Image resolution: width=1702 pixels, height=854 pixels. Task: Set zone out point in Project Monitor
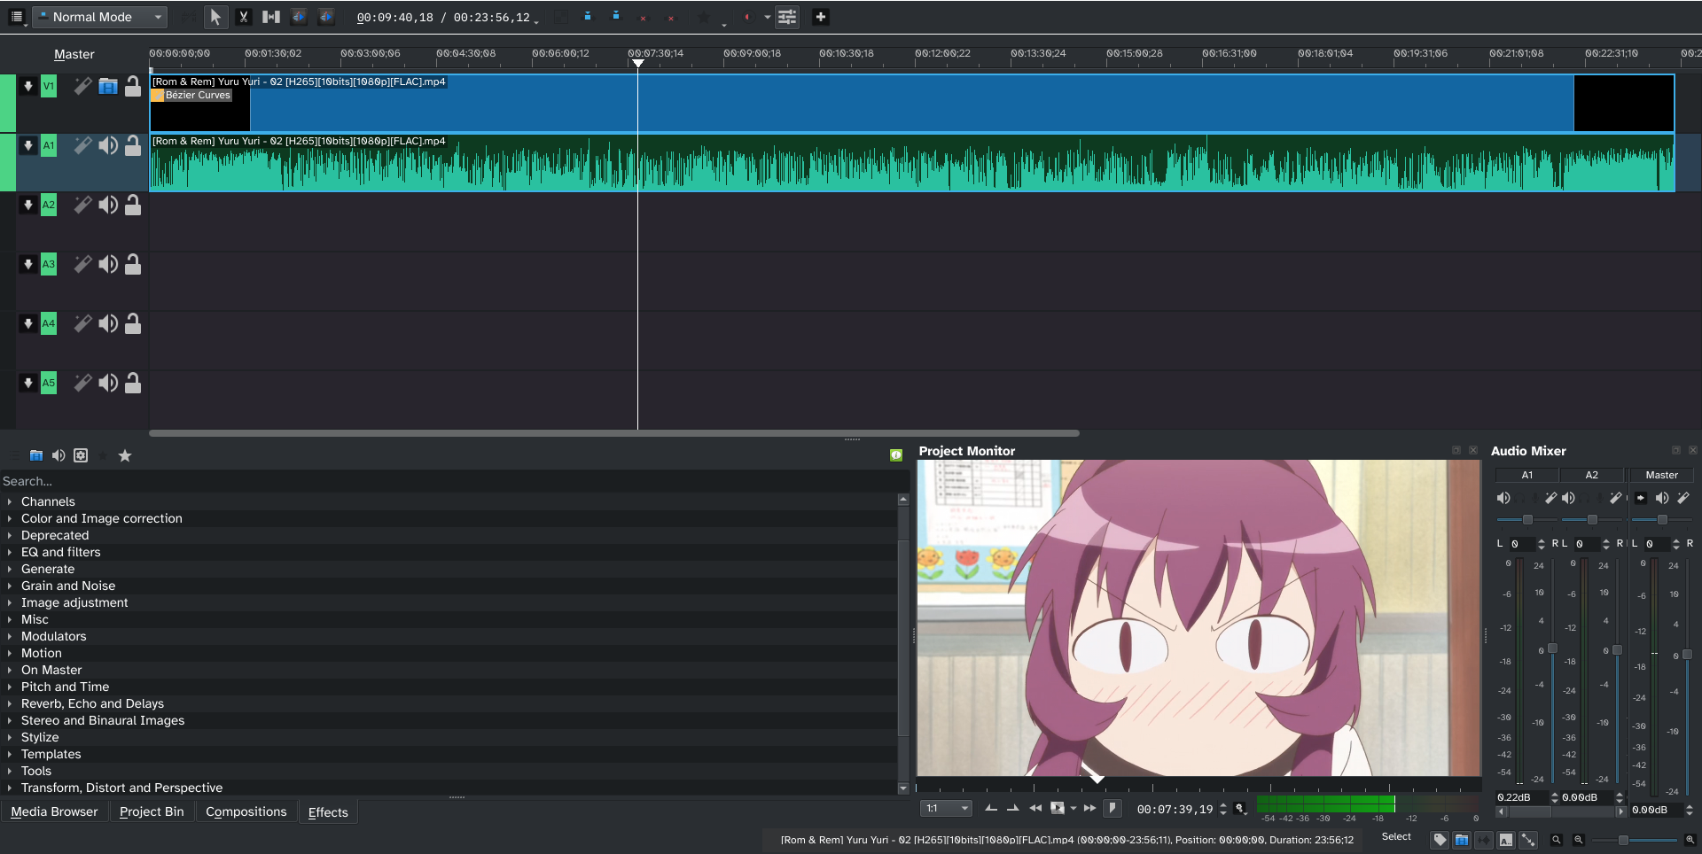pos(1013,808)
